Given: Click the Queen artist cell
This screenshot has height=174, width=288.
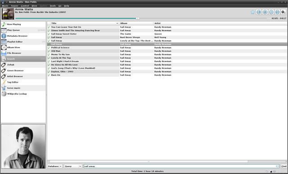Looking at the screenshot, I should tap(158, 34).
